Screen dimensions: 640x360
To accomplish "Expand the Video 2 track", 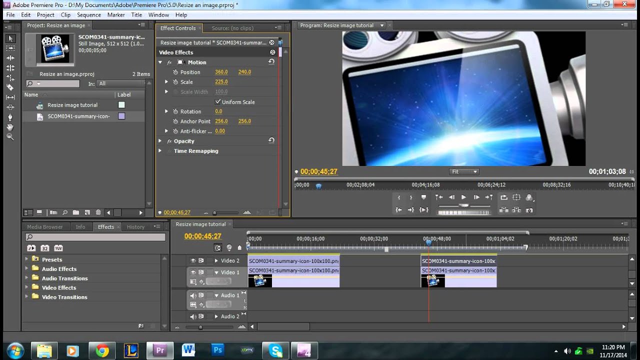I will (x=216, y=260).
